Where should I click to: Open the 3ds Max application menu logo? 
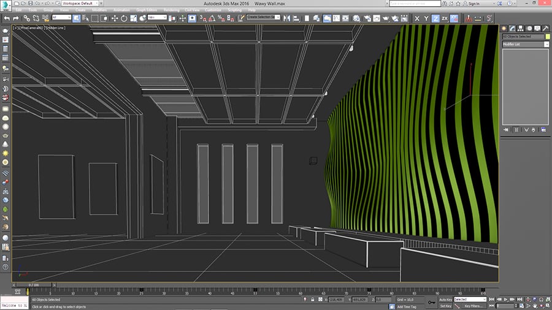tap(6, 6)
